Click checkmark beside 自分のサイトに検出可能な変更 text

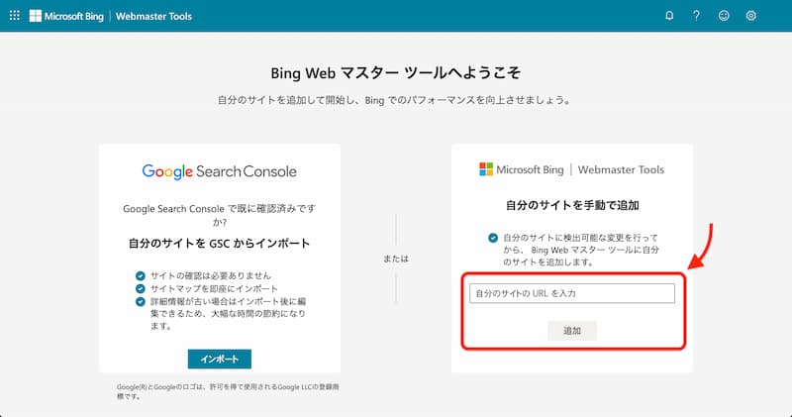tap(493, 238)
